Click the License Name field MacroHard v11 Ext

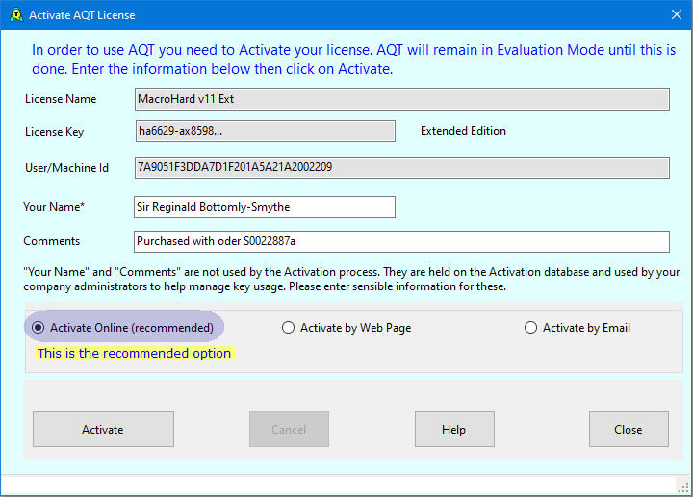pyautogui.click(x=402, y=99)
